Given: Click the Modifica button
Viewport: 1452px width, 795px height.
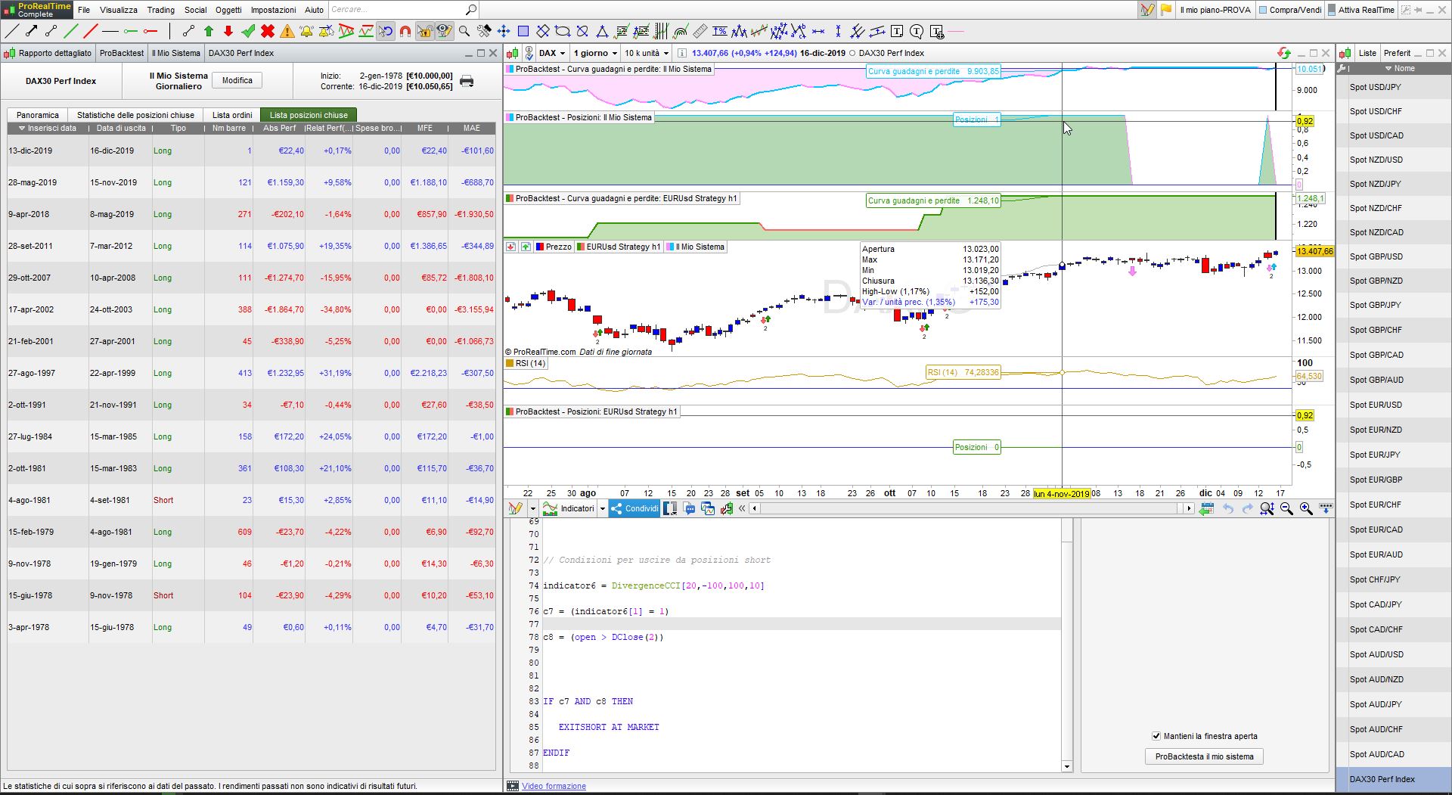Looking at the screenshot, I should pyautogui.click(x=237, y=80).
